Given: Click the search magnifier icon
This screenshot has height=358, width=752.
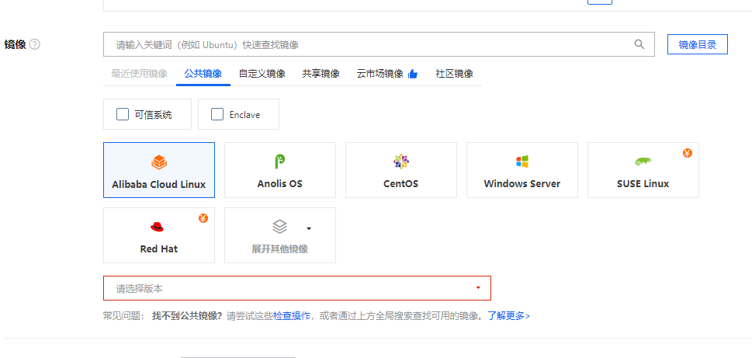Looking at the screenshot, I should 639,44.
